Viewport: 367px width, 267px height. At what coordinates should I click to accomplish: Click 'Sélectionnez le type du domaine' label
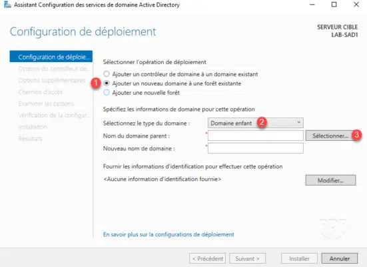pos(147,123)
